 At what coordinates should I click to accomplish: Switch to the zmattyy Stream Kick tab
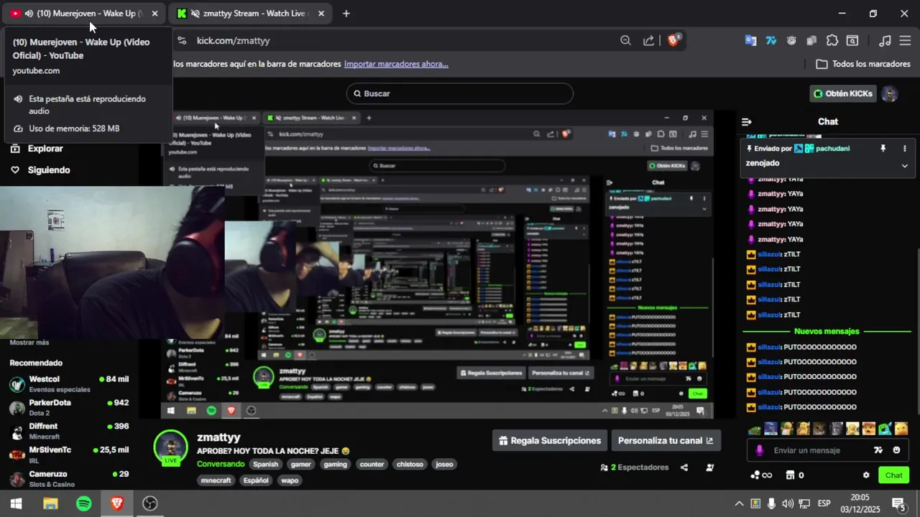(x=250, y=14)
